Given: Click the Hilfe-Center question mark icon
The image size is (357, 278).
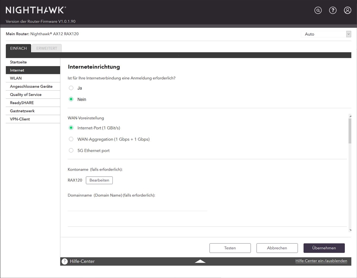Looking at the screenshot, I should coord(65,261).
